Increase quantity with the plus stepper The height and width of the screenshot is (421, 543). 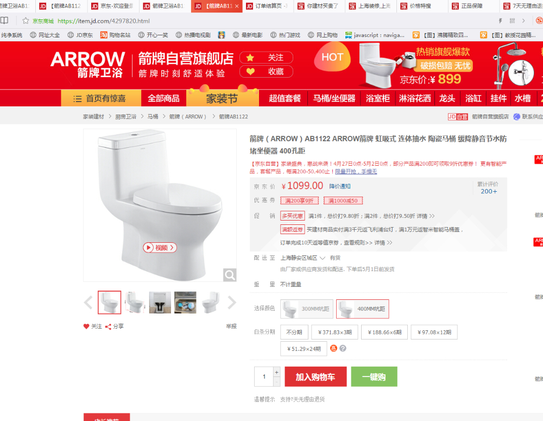tap(277, 372)
